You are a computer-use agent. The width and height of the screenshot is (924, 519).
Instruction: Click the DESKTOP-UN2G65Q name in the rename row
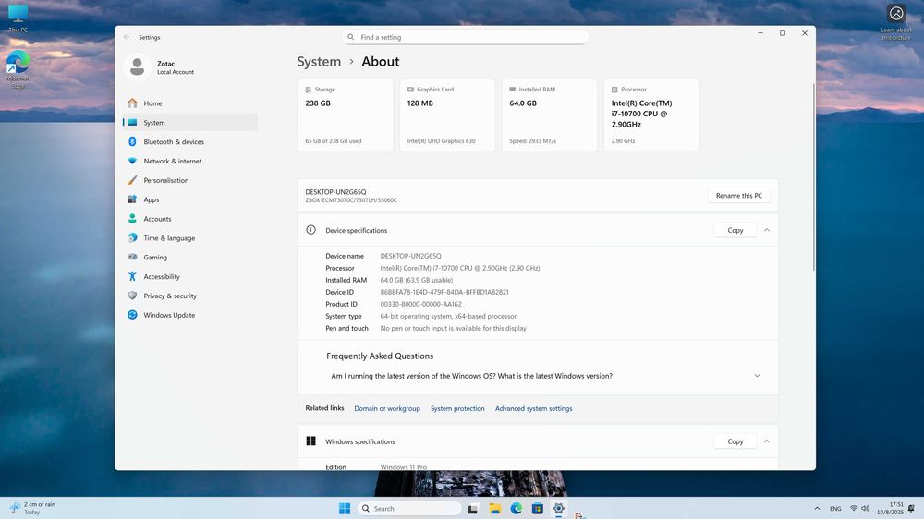point(336,192)
